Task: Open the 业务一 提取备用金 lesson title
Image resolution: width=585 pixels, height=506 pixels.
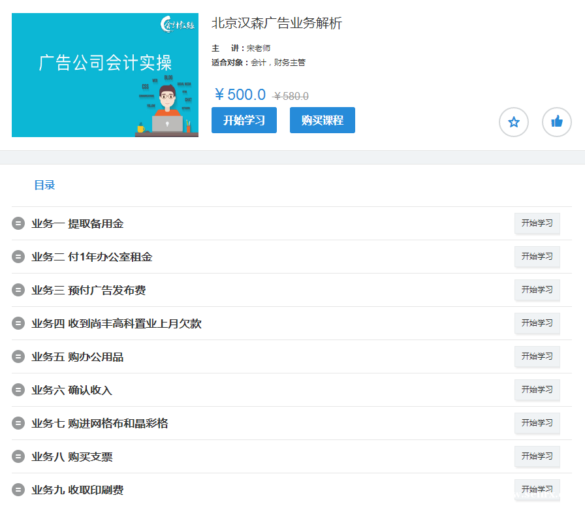Action: tap(77, 224)
